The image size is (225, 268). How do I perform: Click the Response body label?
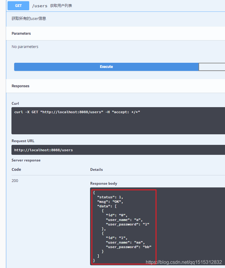coord(104,183)
